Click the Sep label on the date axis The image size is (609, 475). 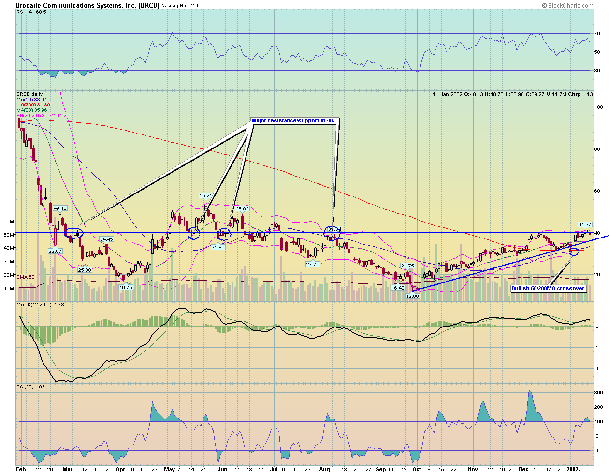(381, 469)
